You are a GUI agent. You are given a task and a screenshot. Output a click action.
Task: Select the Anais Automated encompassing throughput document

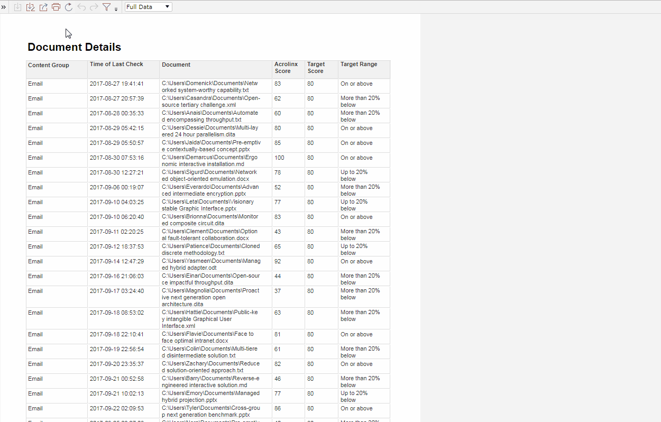tap(210, 116)
